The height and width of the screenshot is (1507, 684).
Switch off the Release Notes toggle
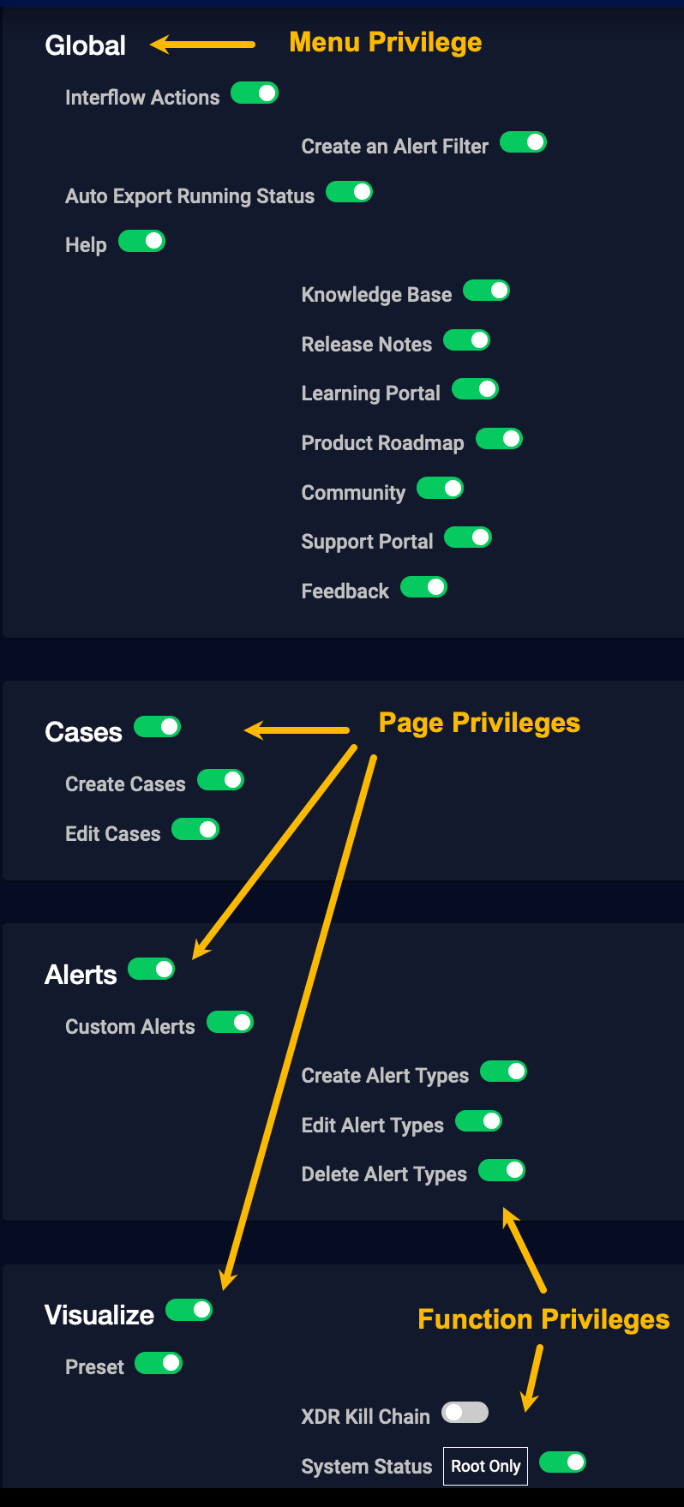466,340
